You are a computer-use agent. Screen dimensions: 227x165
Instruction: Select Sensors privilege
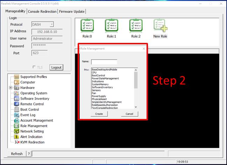[x=96, y=90]
